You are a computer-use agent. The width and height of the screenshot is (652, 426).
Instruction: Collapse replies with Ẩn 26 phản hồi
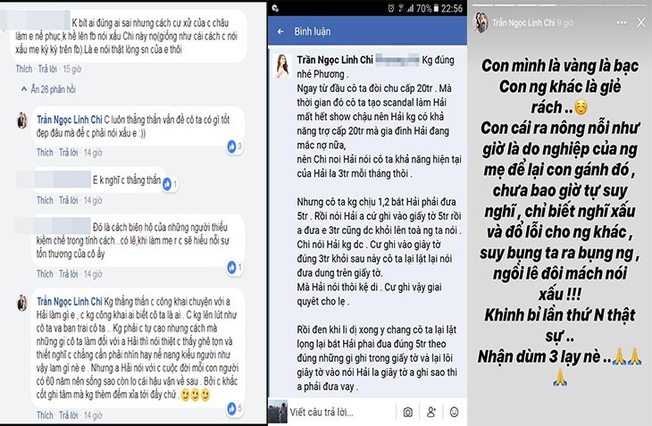click(x=48, y=89)
